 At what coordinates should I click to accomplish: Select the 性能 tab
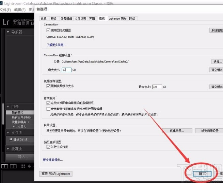click(x=102, y=18)
